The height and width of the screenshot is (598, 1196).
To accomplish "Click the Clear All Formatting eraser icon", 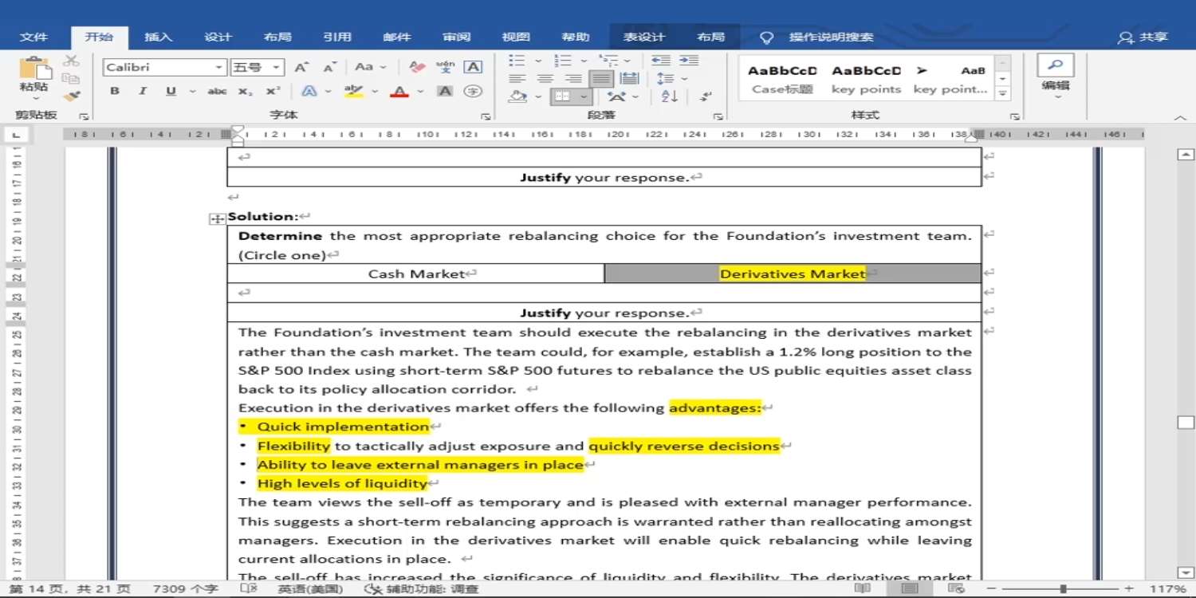I will click(x=416, y=67).
